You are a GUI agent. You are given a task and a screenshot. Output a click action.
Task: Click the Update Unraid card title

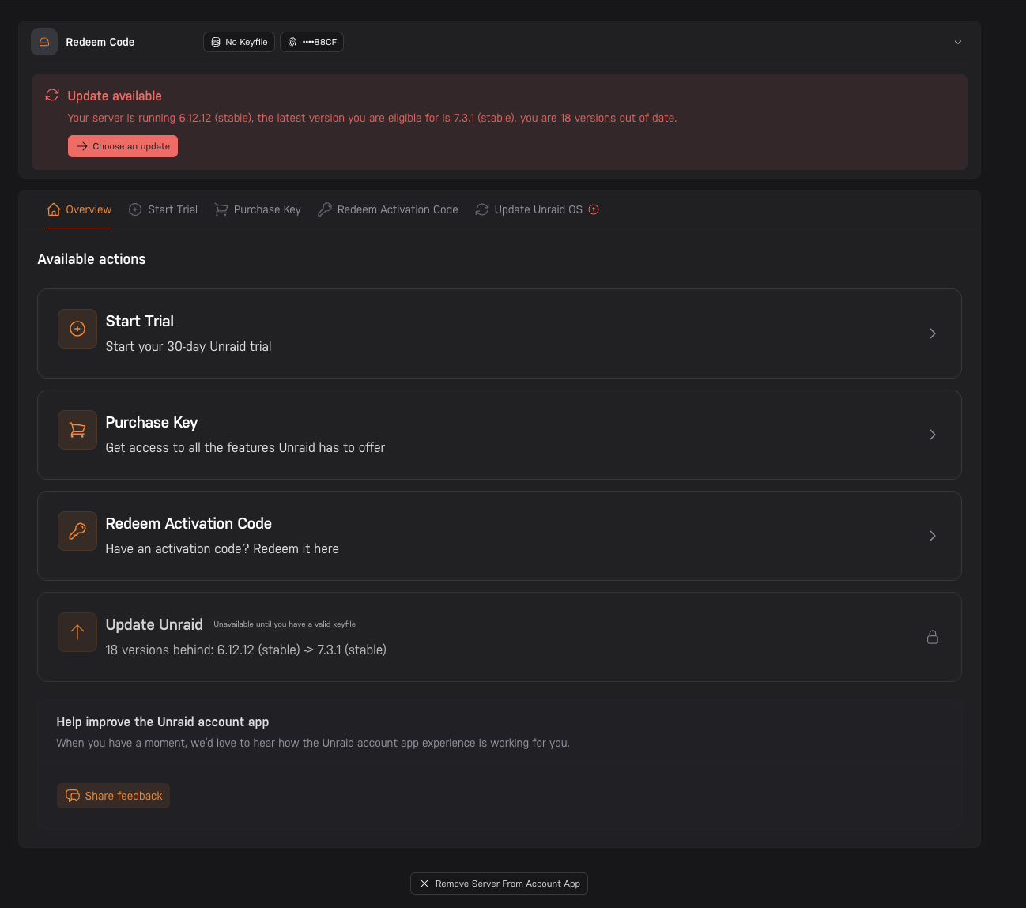point(154,624)
